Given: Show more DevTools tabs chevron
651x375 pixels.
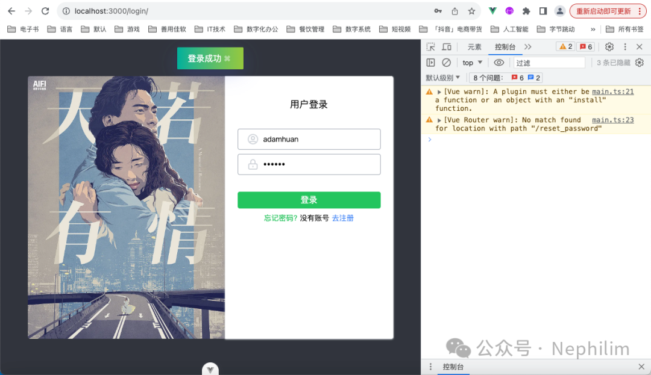Looking at the screenshot, I should [x=527, y=47].
